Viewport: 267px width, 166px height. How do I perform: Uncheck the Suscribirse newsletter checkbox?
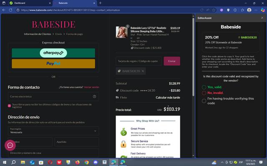[x=9, y=106]
